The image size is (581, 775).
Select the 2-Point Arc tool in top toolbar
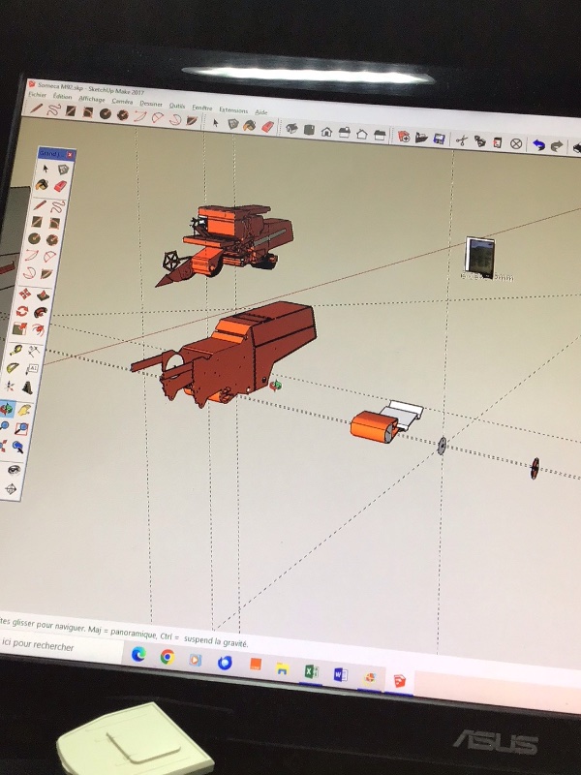pos(158,117)
